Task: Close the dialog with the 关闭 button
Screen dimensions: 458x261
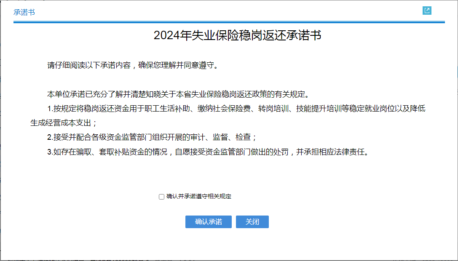Action: point(252,222)
